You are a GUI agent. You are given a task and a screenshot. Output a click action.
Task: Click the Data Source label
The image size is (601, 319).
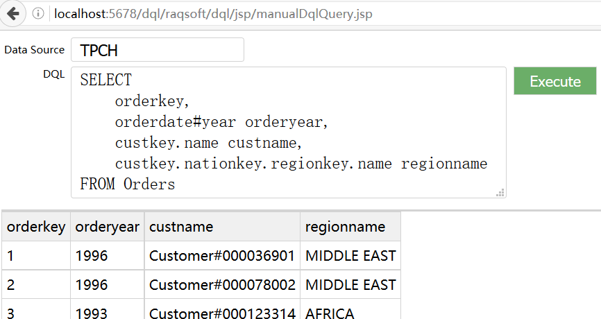[34, 50]
